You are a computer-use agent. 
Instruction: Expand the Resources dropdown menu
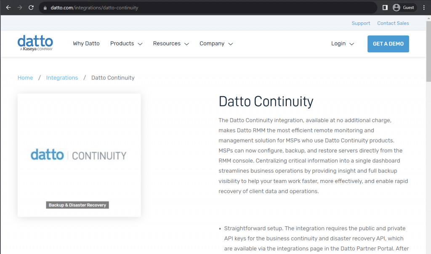[x=171, y=44]
